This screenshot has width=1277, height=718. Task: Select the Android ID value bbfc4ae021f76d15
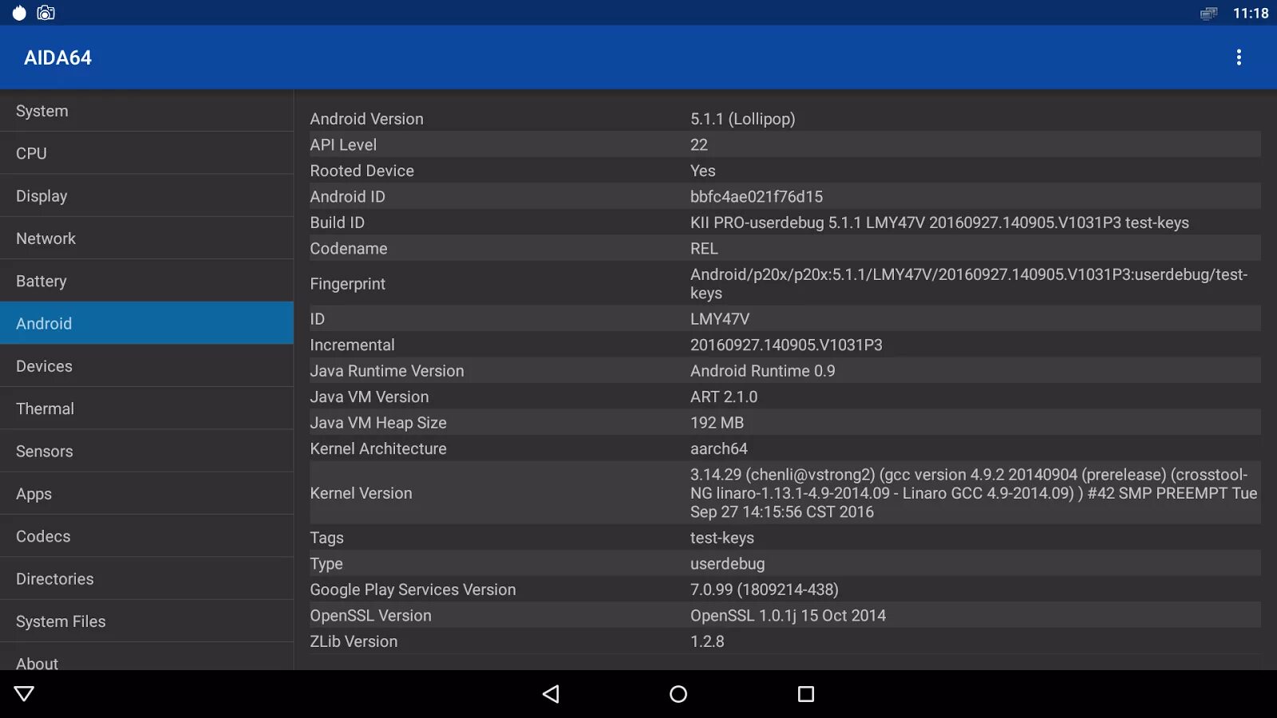pos(757,196)
